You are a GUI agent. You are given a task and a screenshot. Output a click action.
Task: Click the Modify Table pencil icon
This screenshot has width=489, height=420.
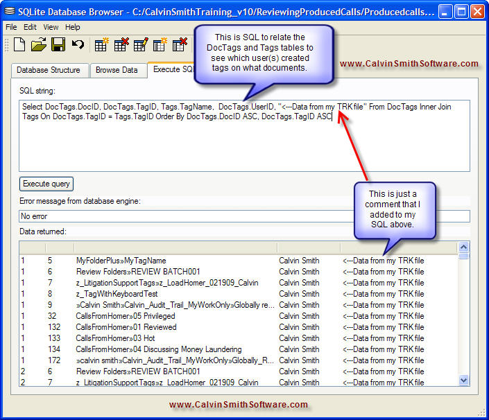(141, 46)
